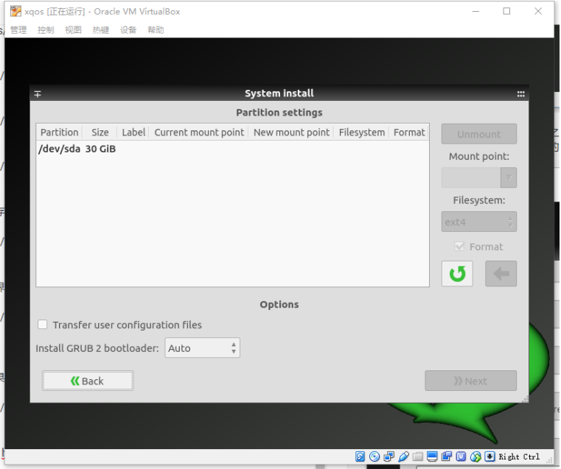561x469 pixels.
Task: Click the mouse integration globe icon
Action: (x=475, y=456)
